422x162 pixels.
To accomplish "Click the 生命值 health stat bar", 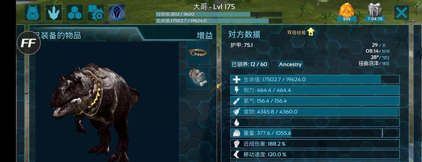I will [315, 79].
